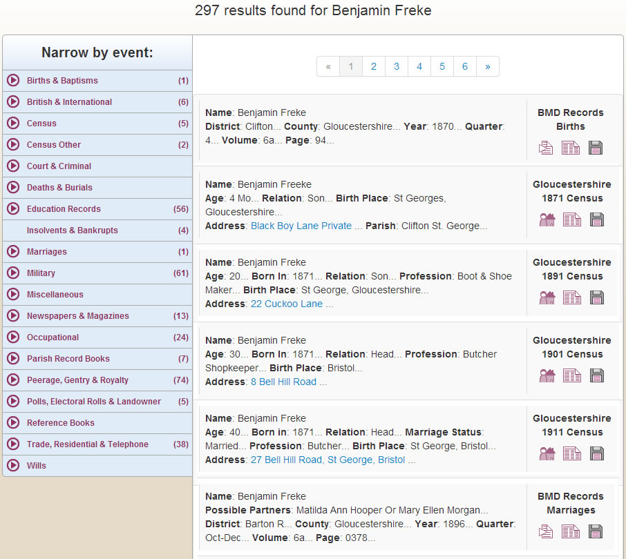Open original image for Gloucestershire 1911 Census
Screen dimensions: 626x559
coord(572,453)
